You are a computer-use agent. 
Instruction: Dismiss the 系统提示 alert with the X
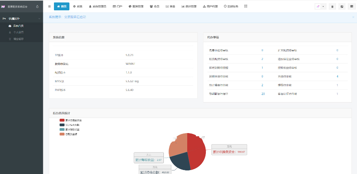353,17
